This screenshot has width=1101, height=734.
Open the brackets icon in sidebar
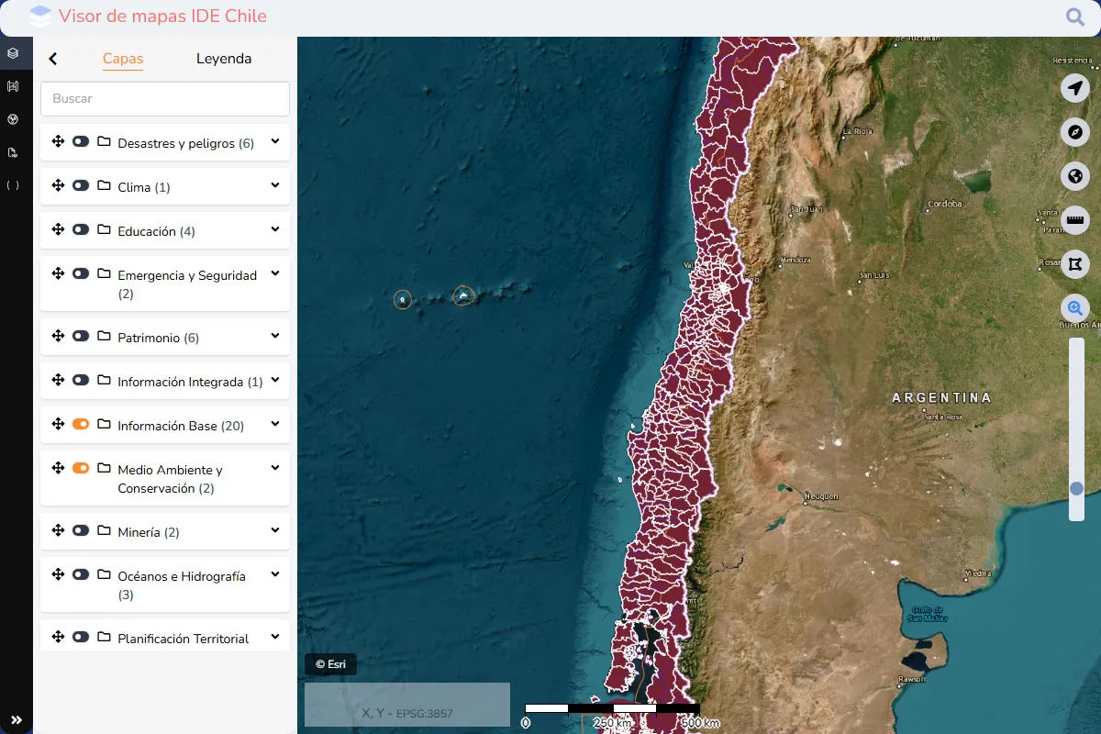[13, 185]
